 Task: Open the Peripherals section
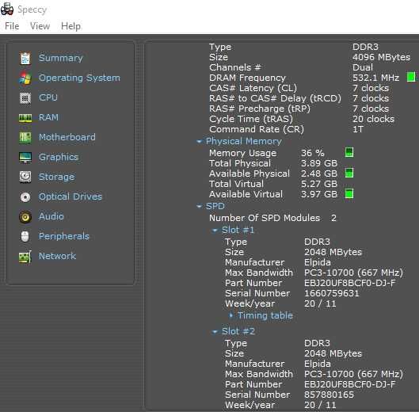(64, 236)
